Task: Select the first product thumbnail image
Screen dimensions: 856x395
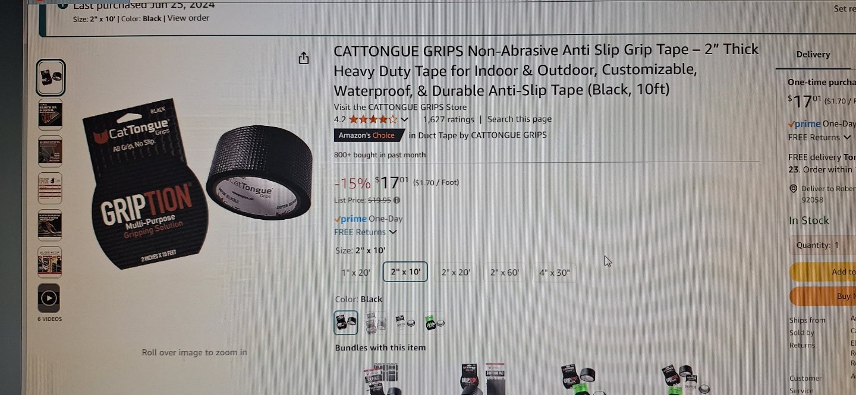Action: click(51, 78)
